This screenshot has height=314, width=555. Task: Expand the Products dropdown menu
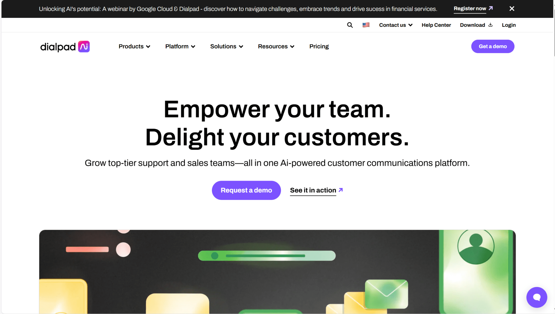[134, 47]
